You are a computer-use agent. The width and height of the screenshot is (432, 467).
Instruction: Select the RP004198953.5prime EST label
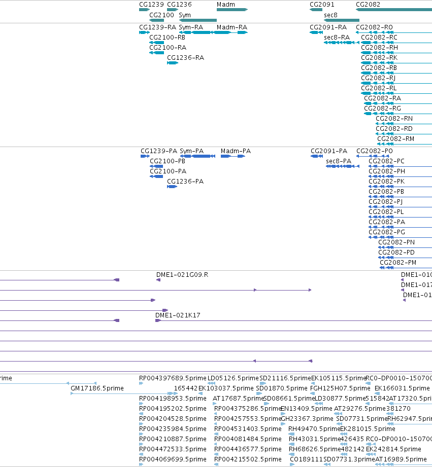tap(173, 398)
